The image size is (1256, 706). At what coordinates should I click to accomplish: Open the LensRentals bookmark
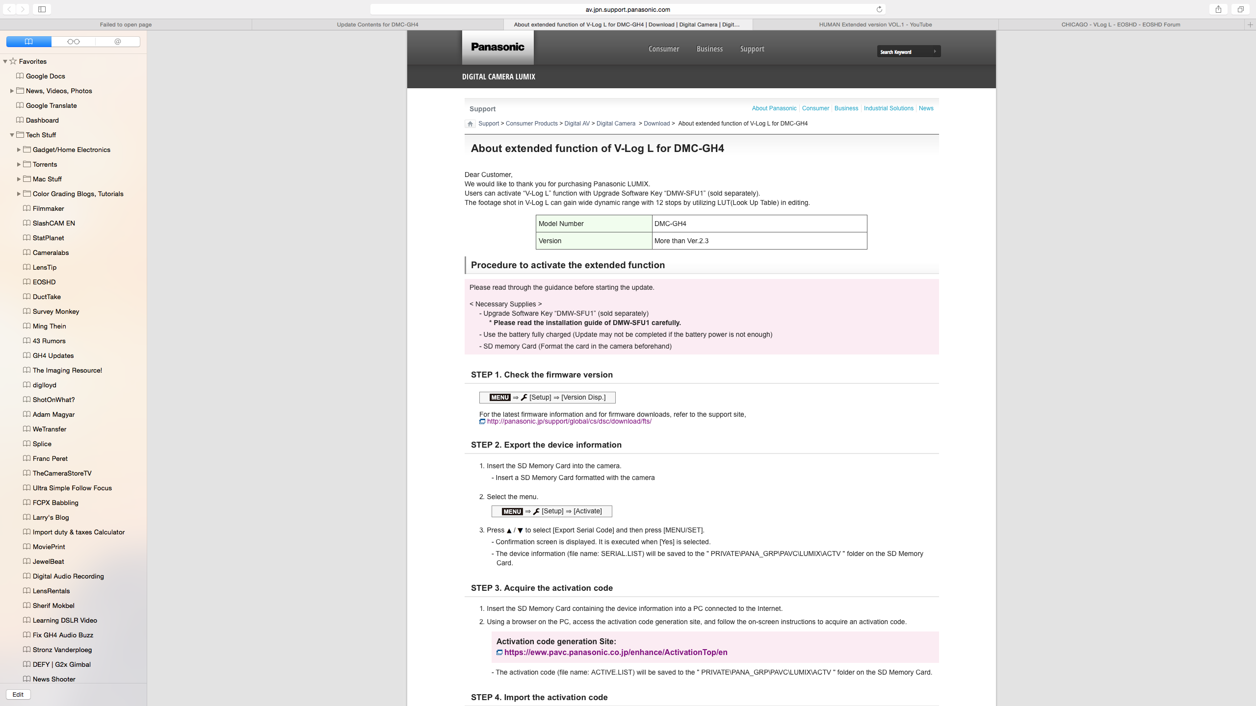coord(51,591)
